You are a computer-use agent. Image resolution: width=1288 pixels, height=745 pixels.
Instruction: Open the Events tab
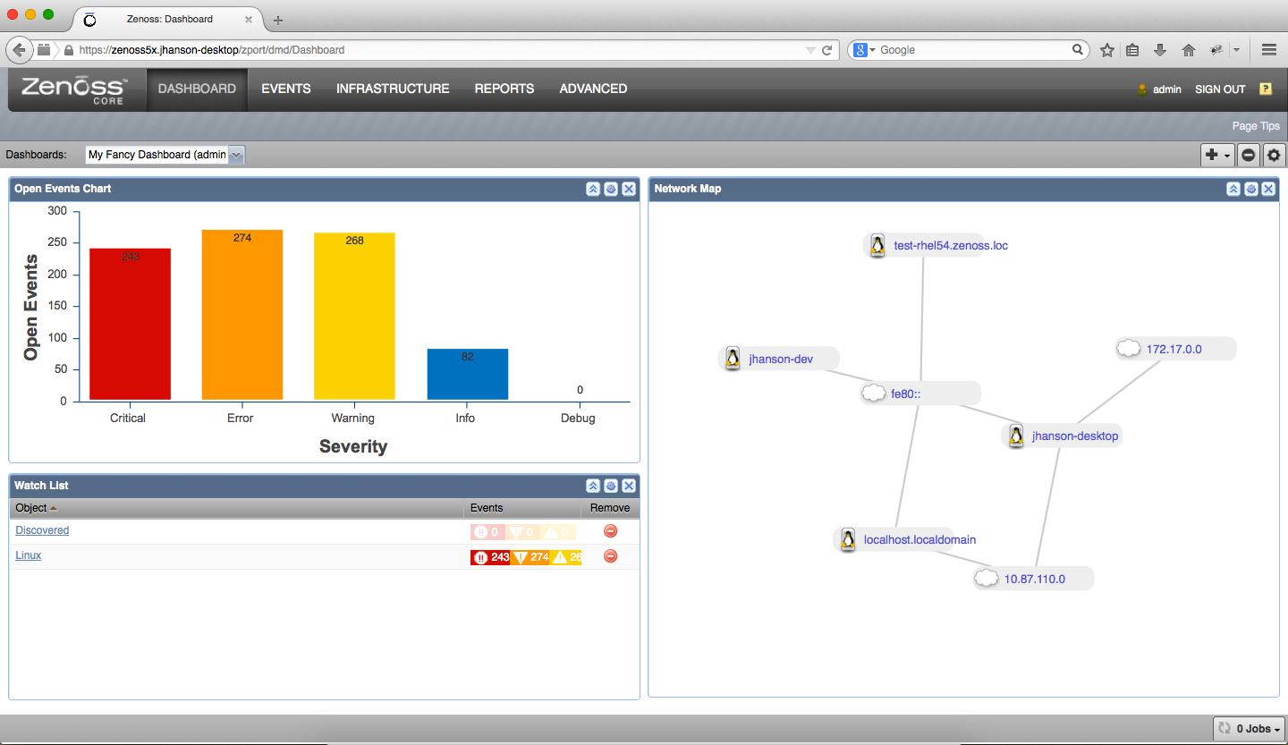(286, 89)
